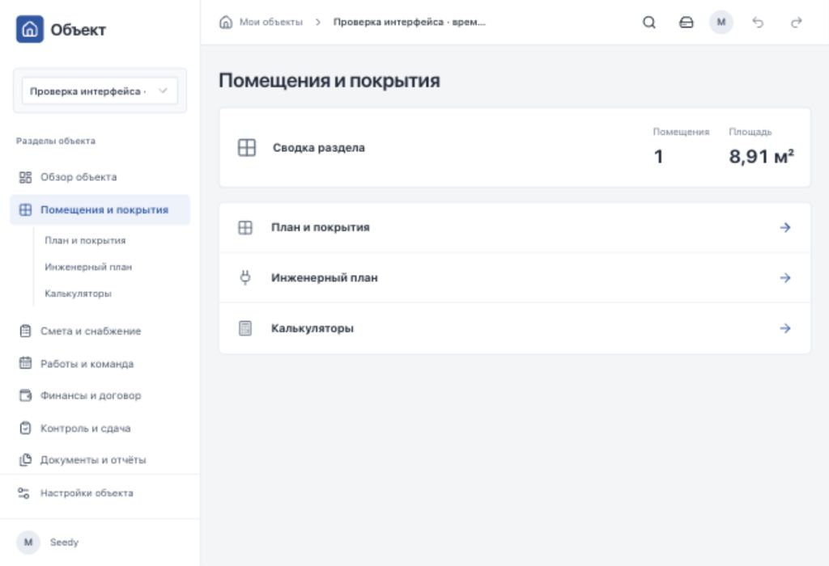The height and width of the screenshot is (566, 829).
Task: Open Калькуляторы sidebar subitem
Action: click(78, 293)
